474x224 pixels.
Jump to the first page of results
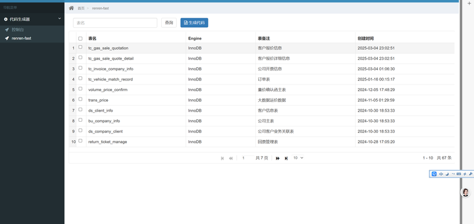point(223,158)
